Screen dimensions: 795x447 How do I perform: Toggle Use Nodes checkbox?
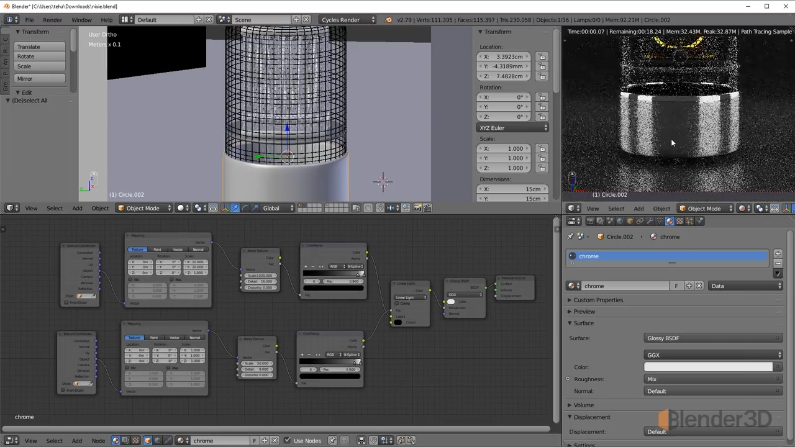tap(287, 441)
